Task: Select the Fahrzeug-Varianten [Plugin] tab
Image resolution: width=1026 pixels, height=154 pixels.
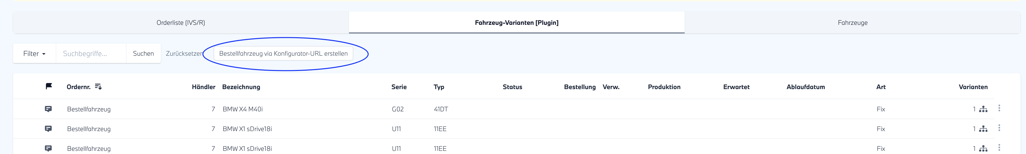Action: [x=517, y=23]
